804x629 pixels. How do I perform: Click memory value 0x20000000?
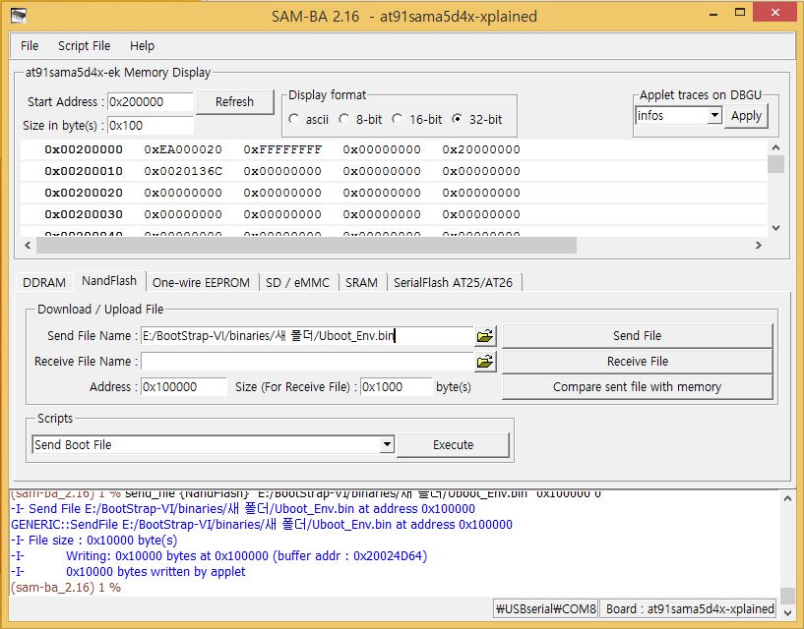coord(481,149)
